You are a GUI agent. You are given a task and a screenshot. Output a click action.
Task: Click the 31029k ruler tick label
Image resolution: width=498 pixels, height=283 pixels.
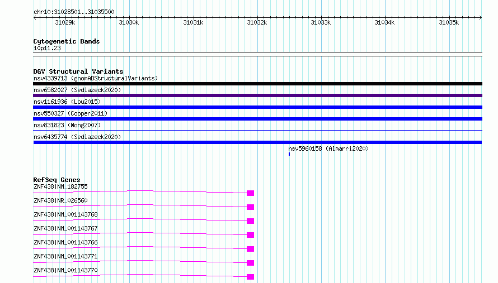point(65,22)
